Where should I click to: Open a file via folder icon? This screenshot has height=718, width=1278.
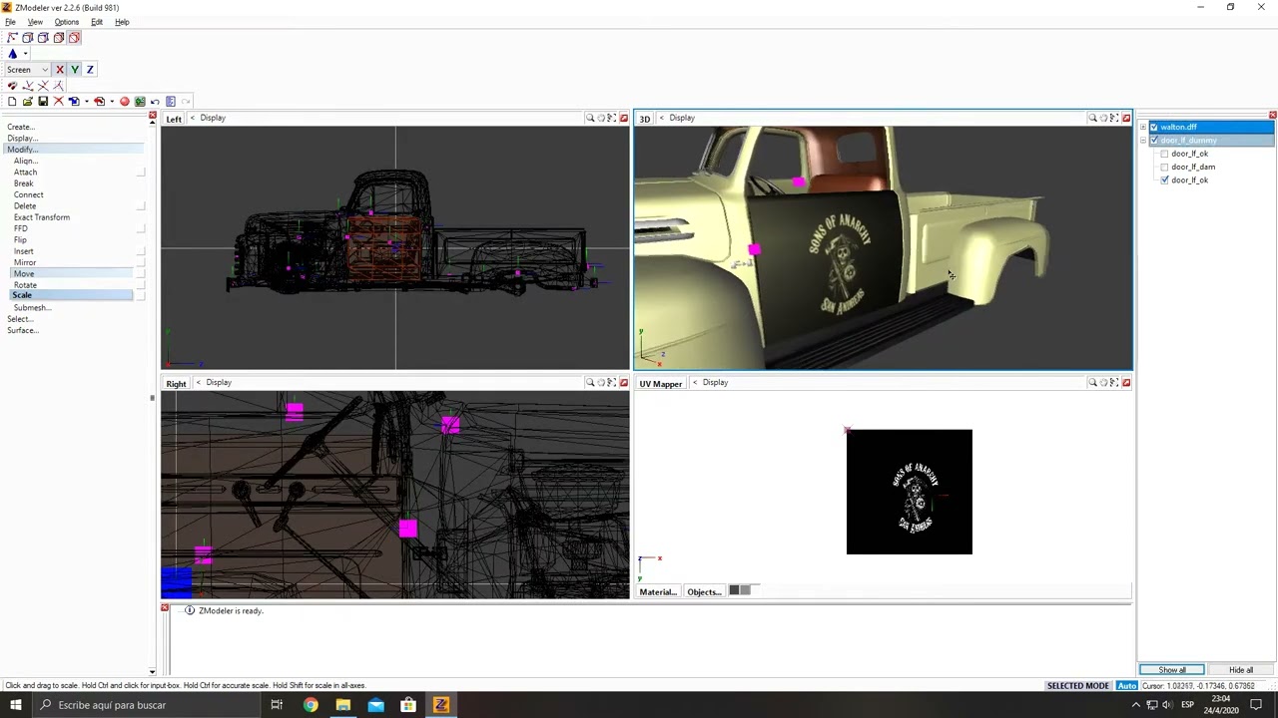(27, 102)
